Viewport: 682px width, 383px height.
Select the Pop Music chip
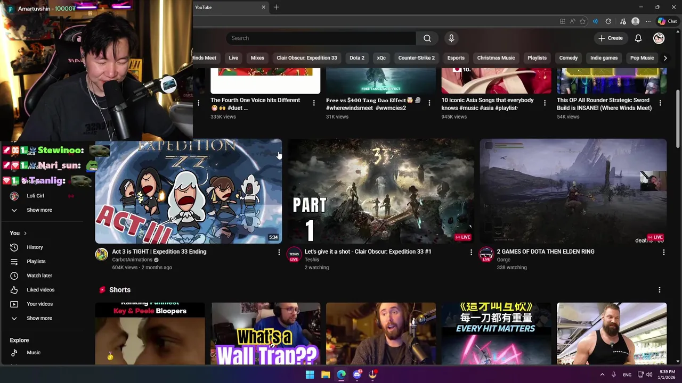point(642,58)
